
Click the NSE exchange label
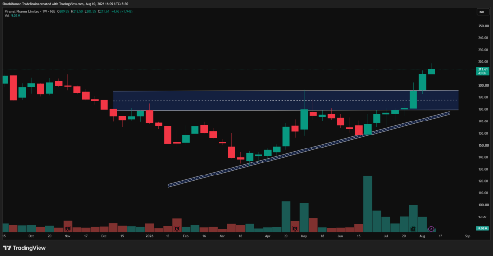point(52,12)
